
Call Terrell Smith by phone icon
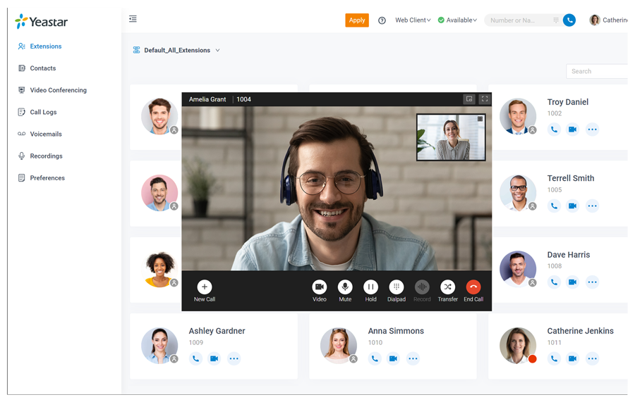point(554,206)
